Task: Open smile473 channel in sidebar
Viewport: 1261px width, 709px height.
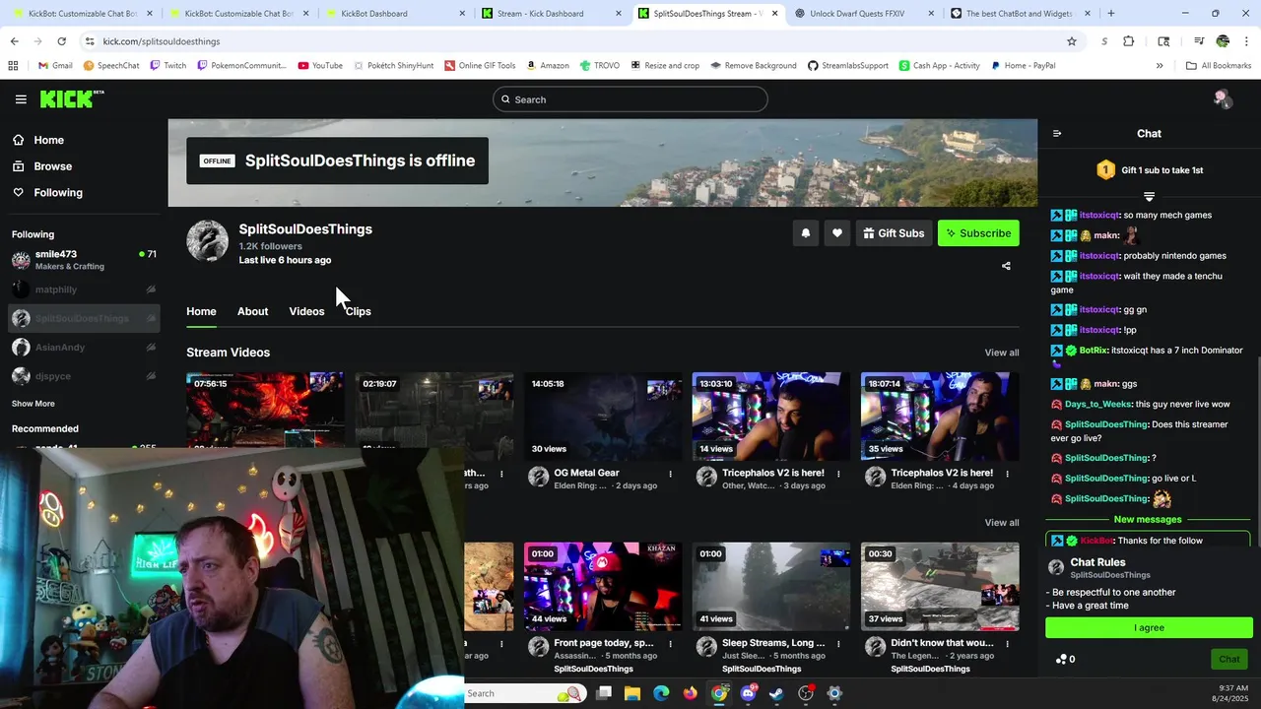Action: coord(84,260)
